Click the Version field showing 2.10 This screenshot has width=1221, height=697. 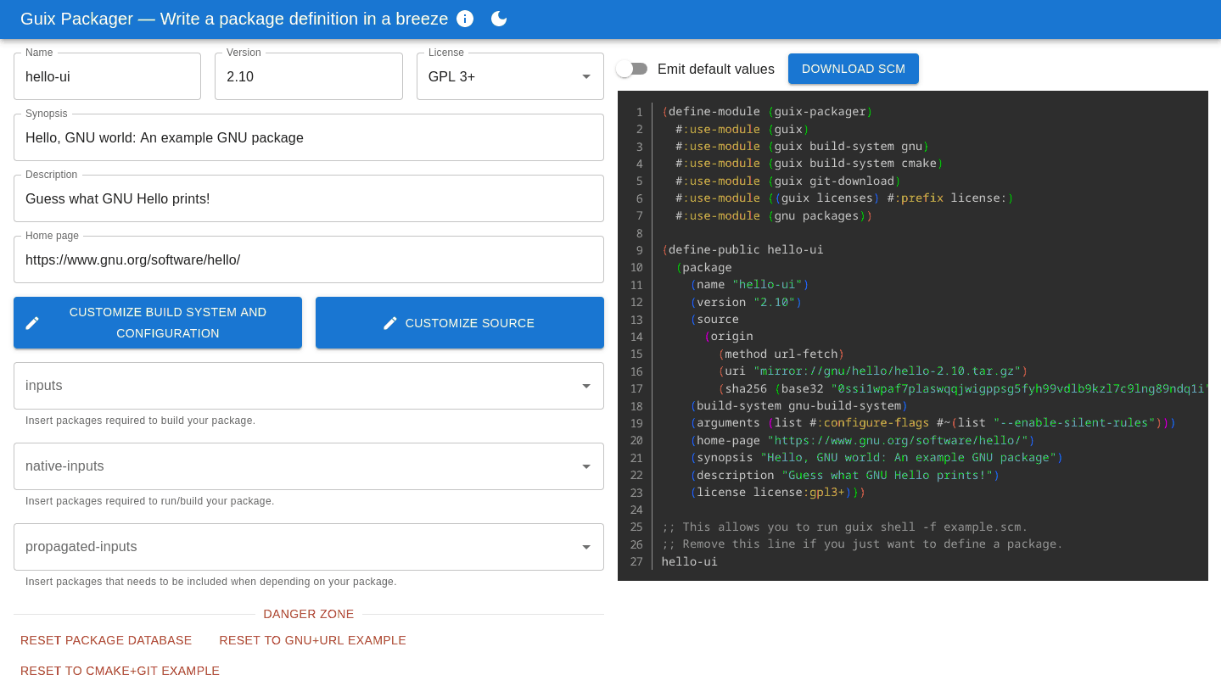309,76
